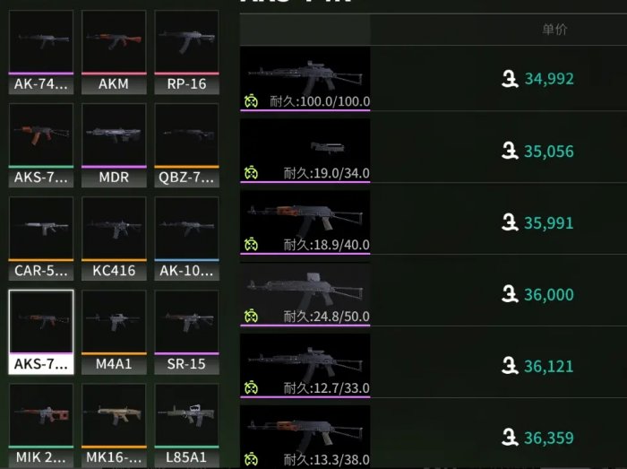Select the MDR rifle tile
The height and width of the screenshot is (469, 627).
pos(114,145)
